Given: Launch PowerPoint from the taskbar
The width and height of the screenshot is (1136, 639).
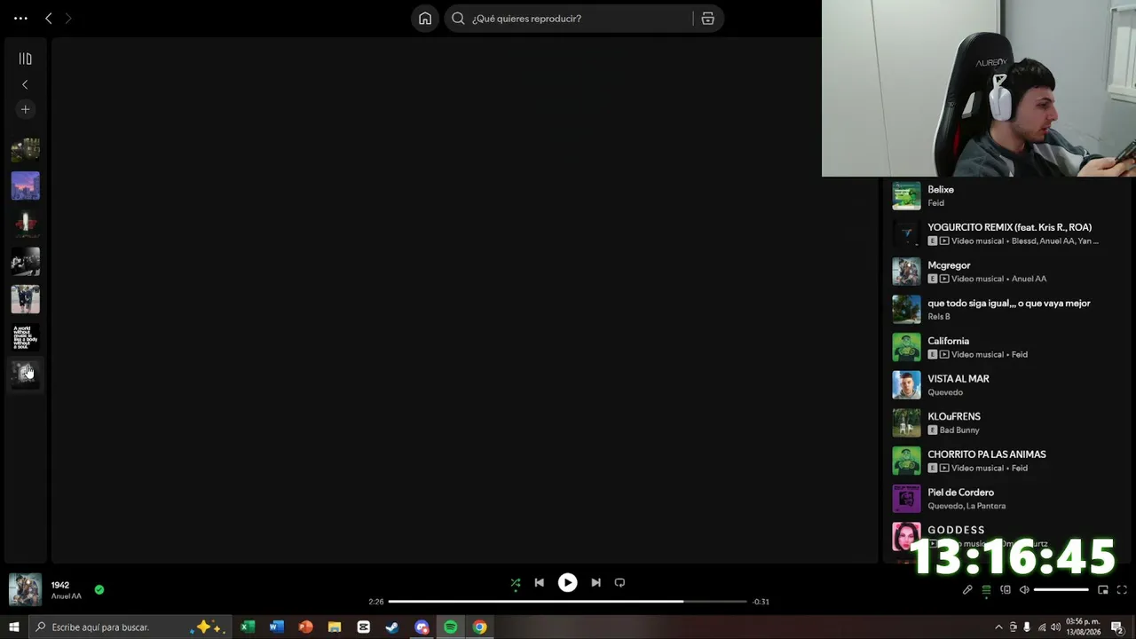Looking at the screenshot, I should point(306,627).
